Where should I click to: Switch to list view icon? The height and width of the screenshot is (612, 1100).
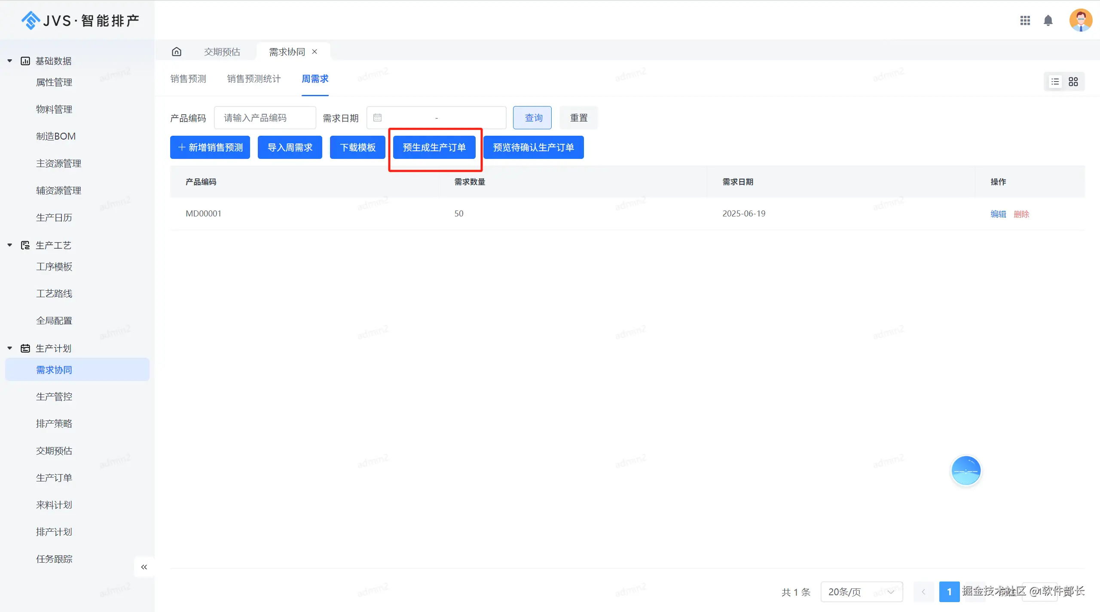[x=1055, y=82]
